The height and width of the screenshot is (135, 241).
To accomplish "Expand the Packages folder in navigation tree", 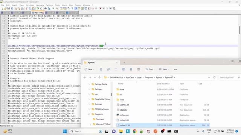I will point(89,89).
